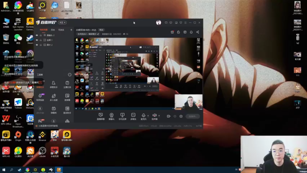Hide the 图片 2 source layer
The width and height of the screenshot is (307, 173).
tap(37, 45)
